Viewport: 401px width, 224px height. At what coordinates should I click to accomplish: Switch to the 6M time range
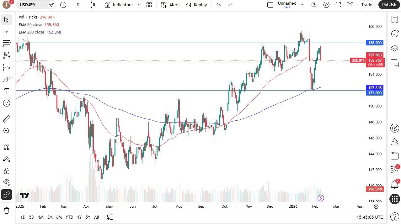(59, 217)
